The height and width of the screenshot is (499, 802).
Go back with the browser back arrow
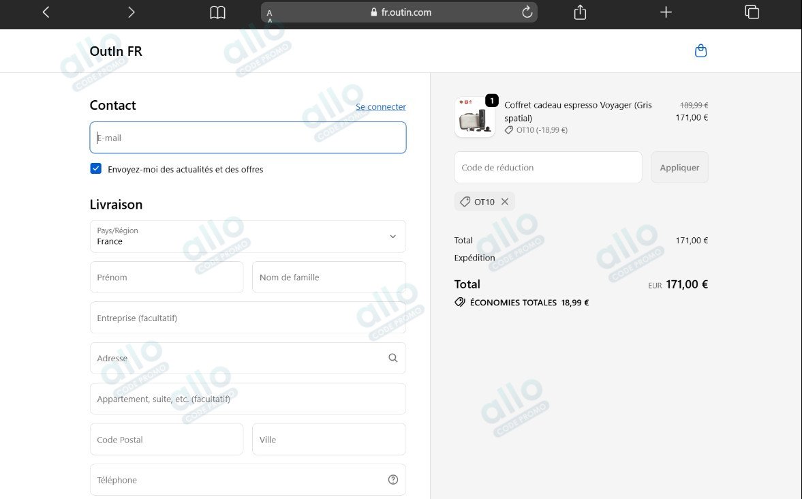(46, 12)
